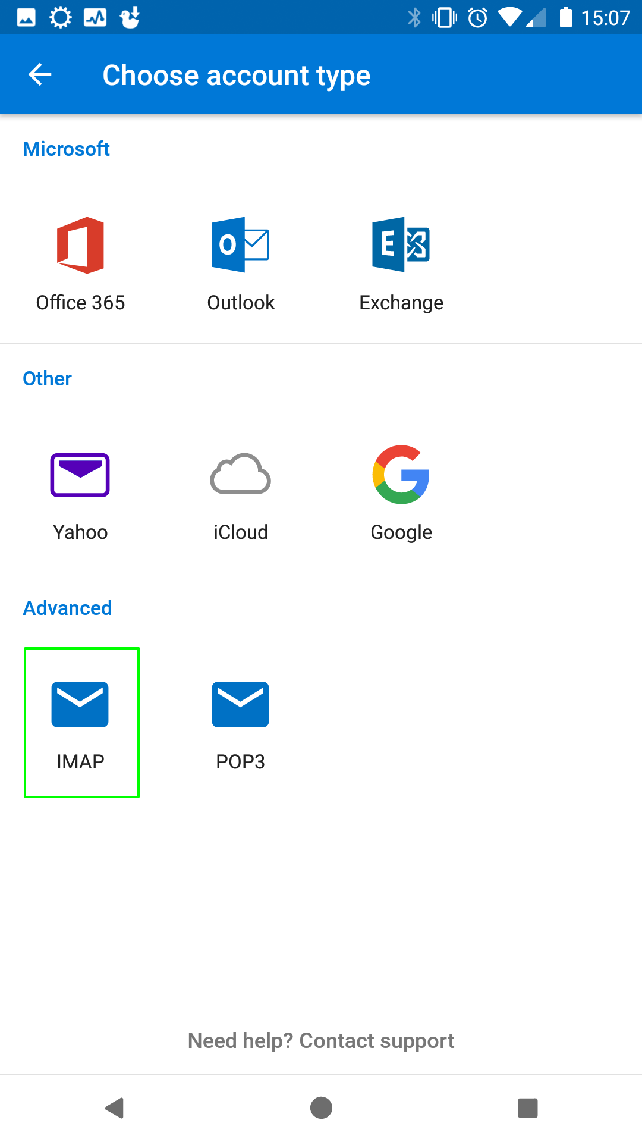The height and width of the screenshot is (1142, 642).
Task: Select the Yahoo mail icon
Action: coord(80,475)
